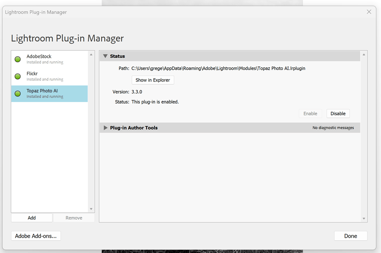Click the Show in Explorer button
This screenshot has width=381, height=253.
[153, 80]
